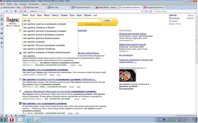Click the Найти search button
Screen dimensions: 198x123
pyautogui.click(x=107, y=20)
